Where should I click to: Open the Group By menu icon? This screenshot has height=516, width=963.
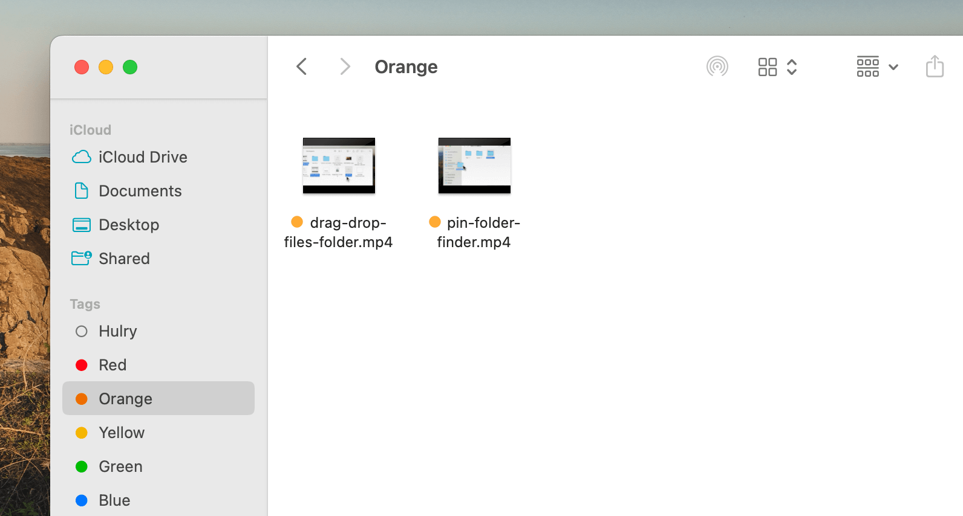868,66
